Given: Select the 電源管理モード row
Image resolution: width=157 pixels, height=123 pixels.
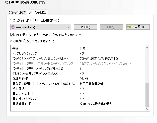Looking at the screenshot, I should [78, 104].
